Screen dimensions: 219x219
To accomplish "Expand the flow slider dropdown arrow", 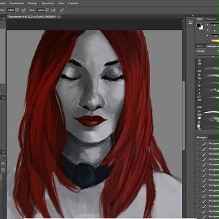I will point(47,10).
